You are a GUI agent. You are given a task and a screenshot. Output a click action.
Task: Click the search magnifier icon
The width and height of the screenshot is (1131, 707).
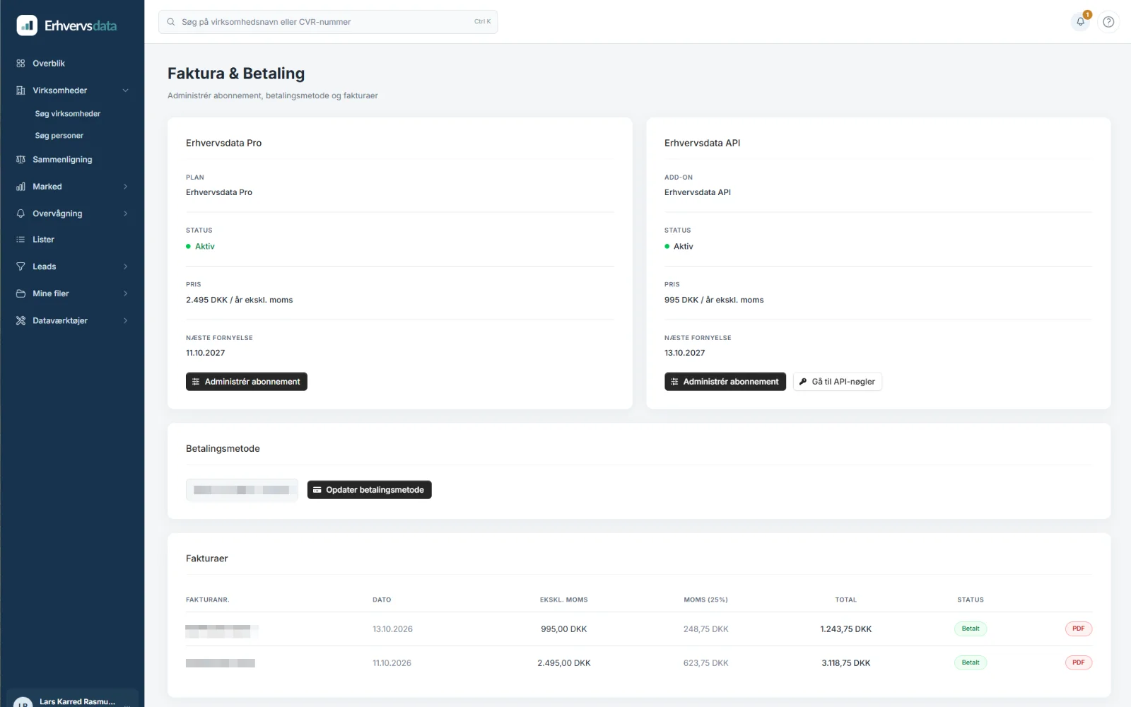[171, 22]
